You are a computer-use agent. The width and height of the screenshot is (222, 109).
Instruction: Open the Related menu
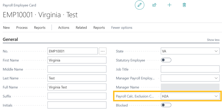coord(81,28)
